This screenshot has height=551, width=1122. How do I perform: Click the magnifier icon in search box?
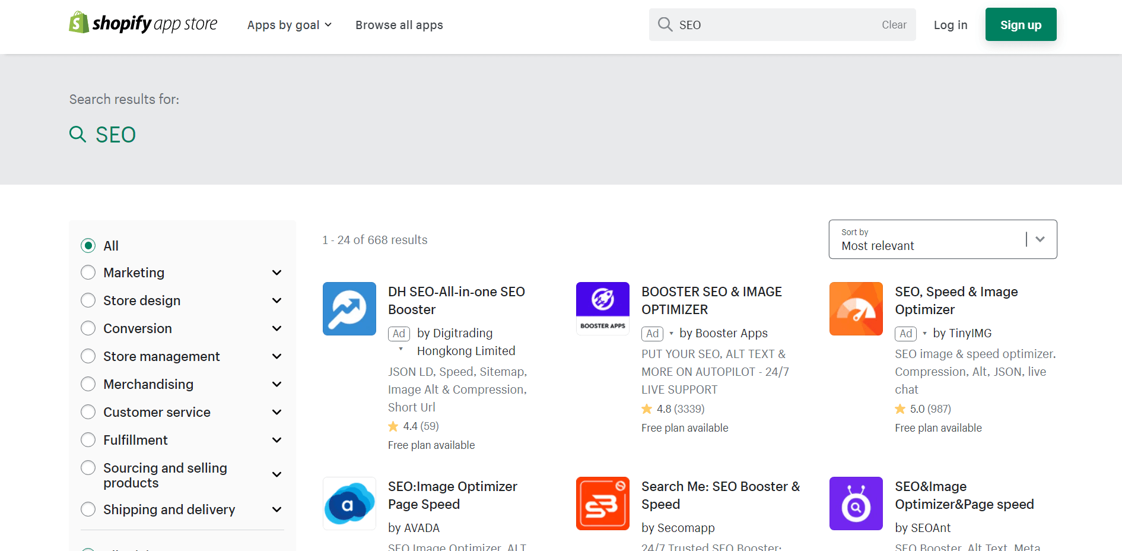coord(665,24)
